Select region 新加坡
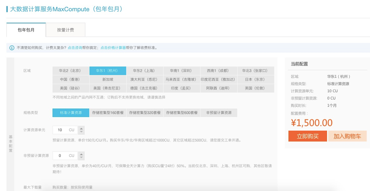 (x=107, y=79)
